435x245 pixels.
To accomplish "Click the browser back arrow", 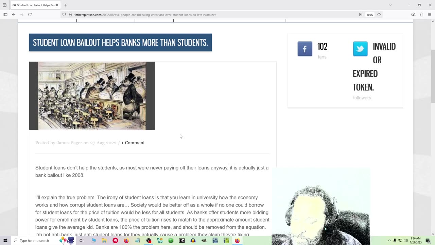I will tap(14, 15).
